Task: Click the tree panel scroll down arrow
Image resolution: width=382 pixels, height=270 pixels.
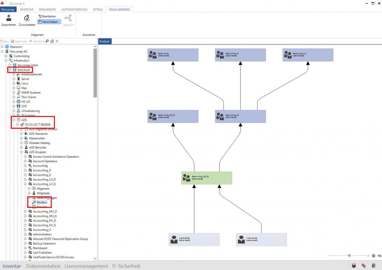Action: [x=95, y=258]
